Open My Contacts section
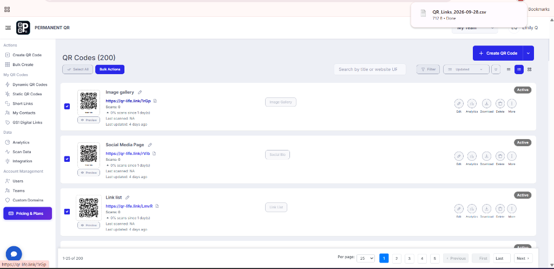Viewport: 554px width, 269px height. point(20,113)
